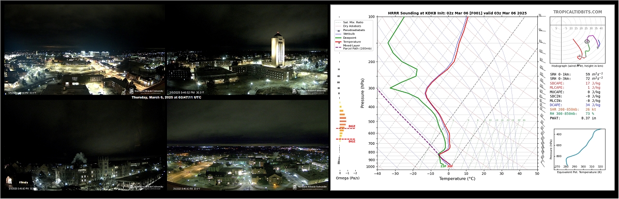Viewport: 619px width, 199px height.
Task: Click the HRRR Sounding at KDKB title
Action: pos(457,13)
